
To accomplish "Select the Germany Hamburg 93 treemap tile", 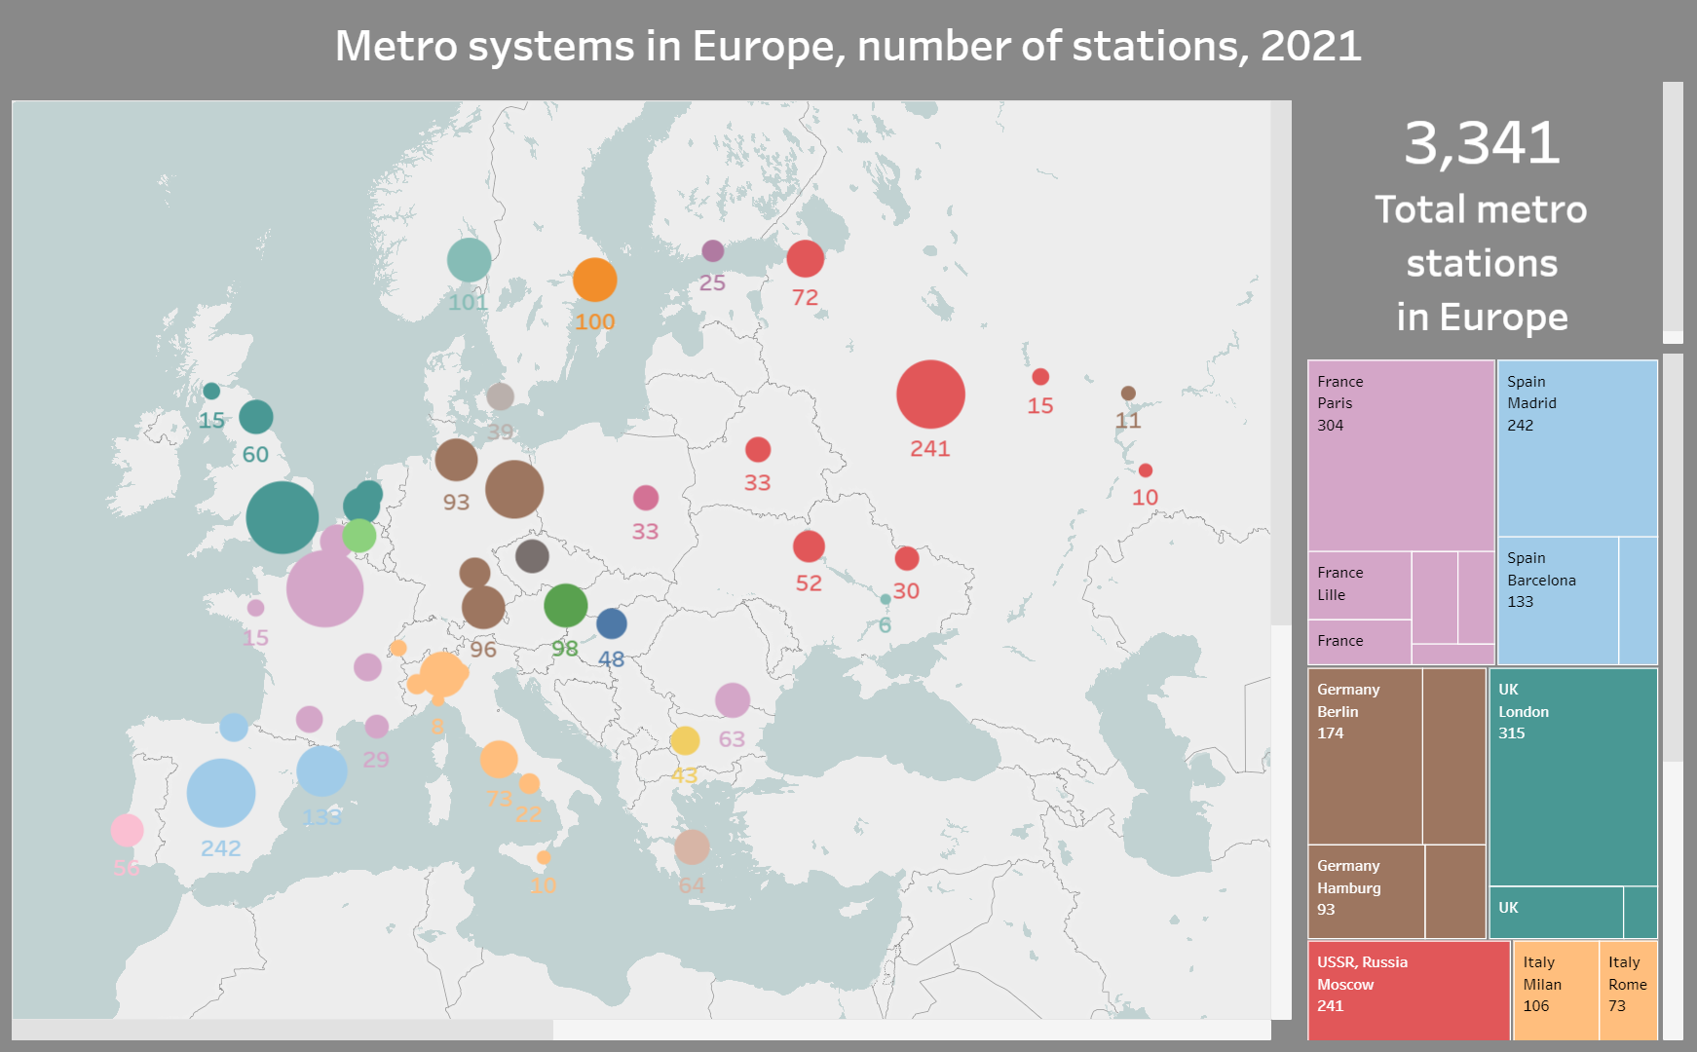I will click(1366, 891).
